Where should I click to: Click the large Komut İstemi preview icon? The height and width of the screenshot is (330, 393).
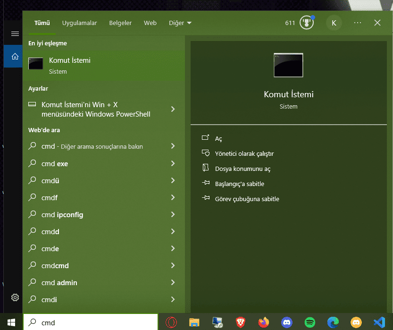[288, 65]
